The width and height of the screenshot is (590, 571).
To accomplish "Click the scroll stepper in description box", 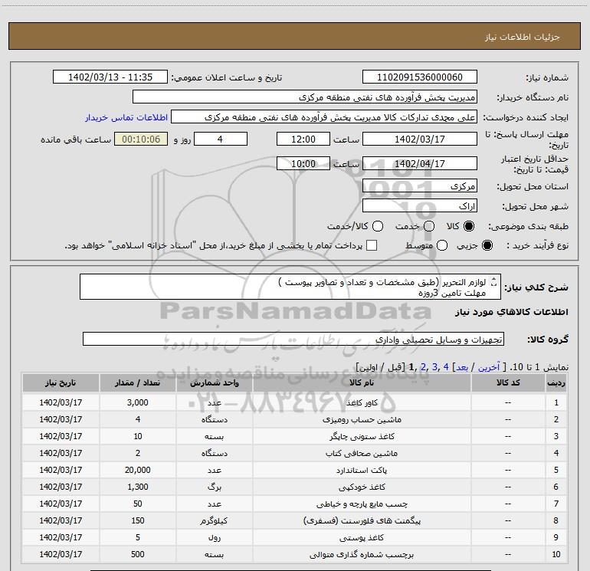I will coord(494,282).
